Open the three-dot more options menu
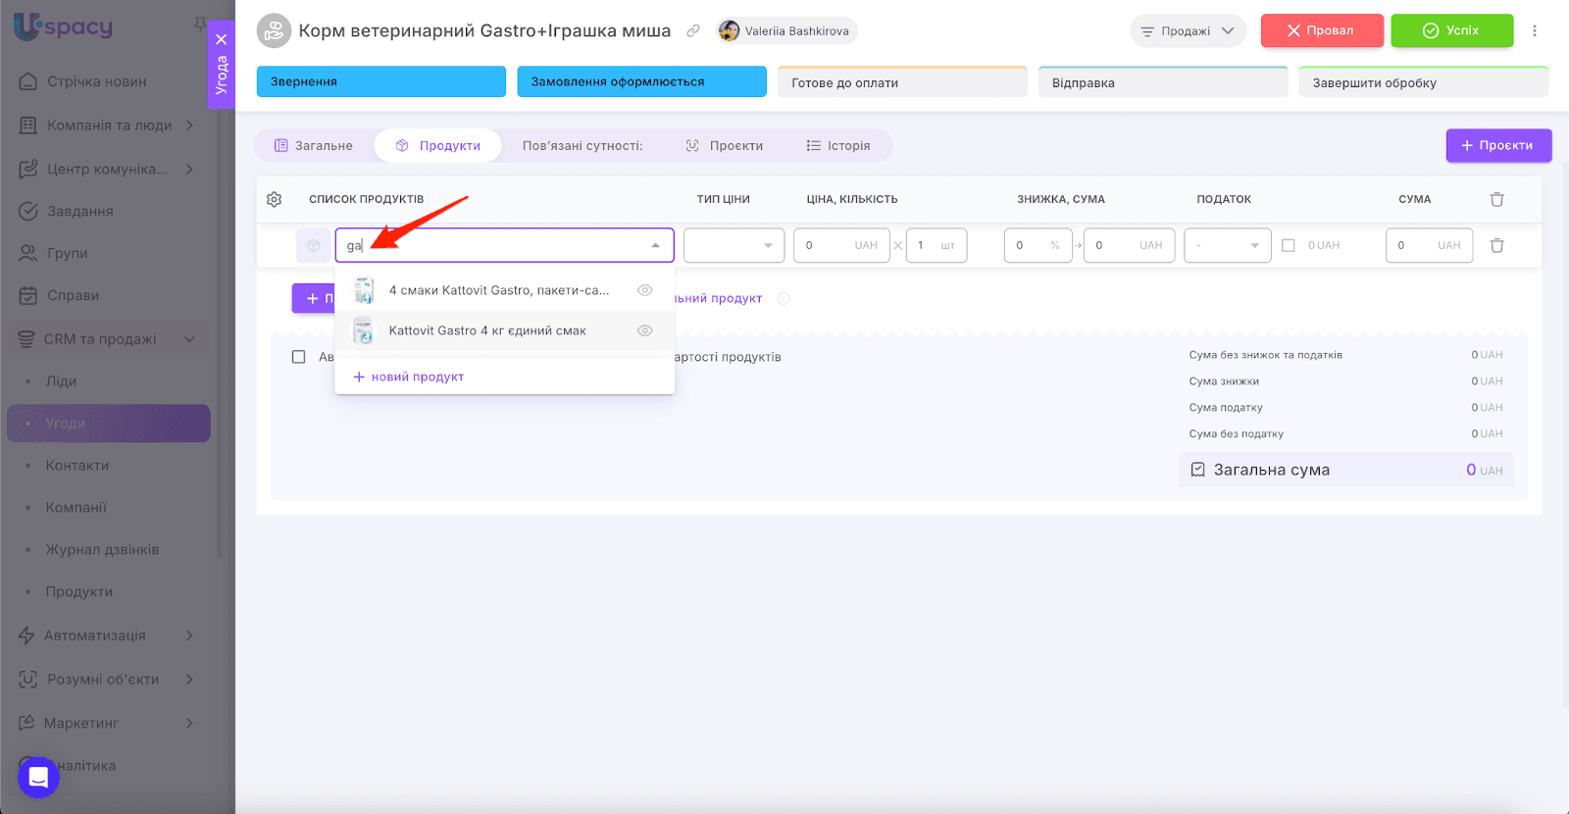 click(x=1535, y=30)
